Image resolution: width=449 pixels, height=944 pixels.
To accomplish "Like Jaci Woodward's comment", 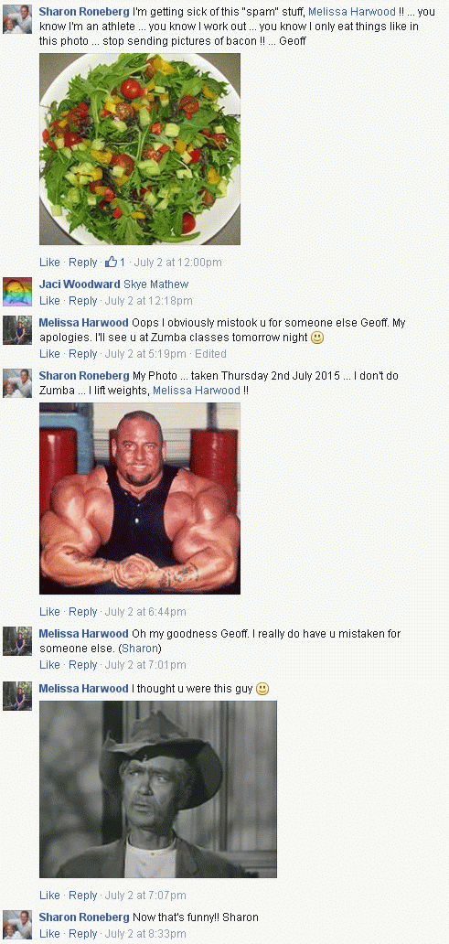I will pos(49,300).
